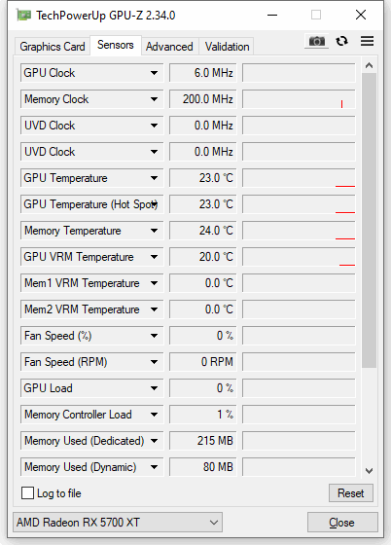The image size is (391, 545).
Task: Click the vertical scrollbar thumb
Action: pyautogui.click(x=370, y=220)
